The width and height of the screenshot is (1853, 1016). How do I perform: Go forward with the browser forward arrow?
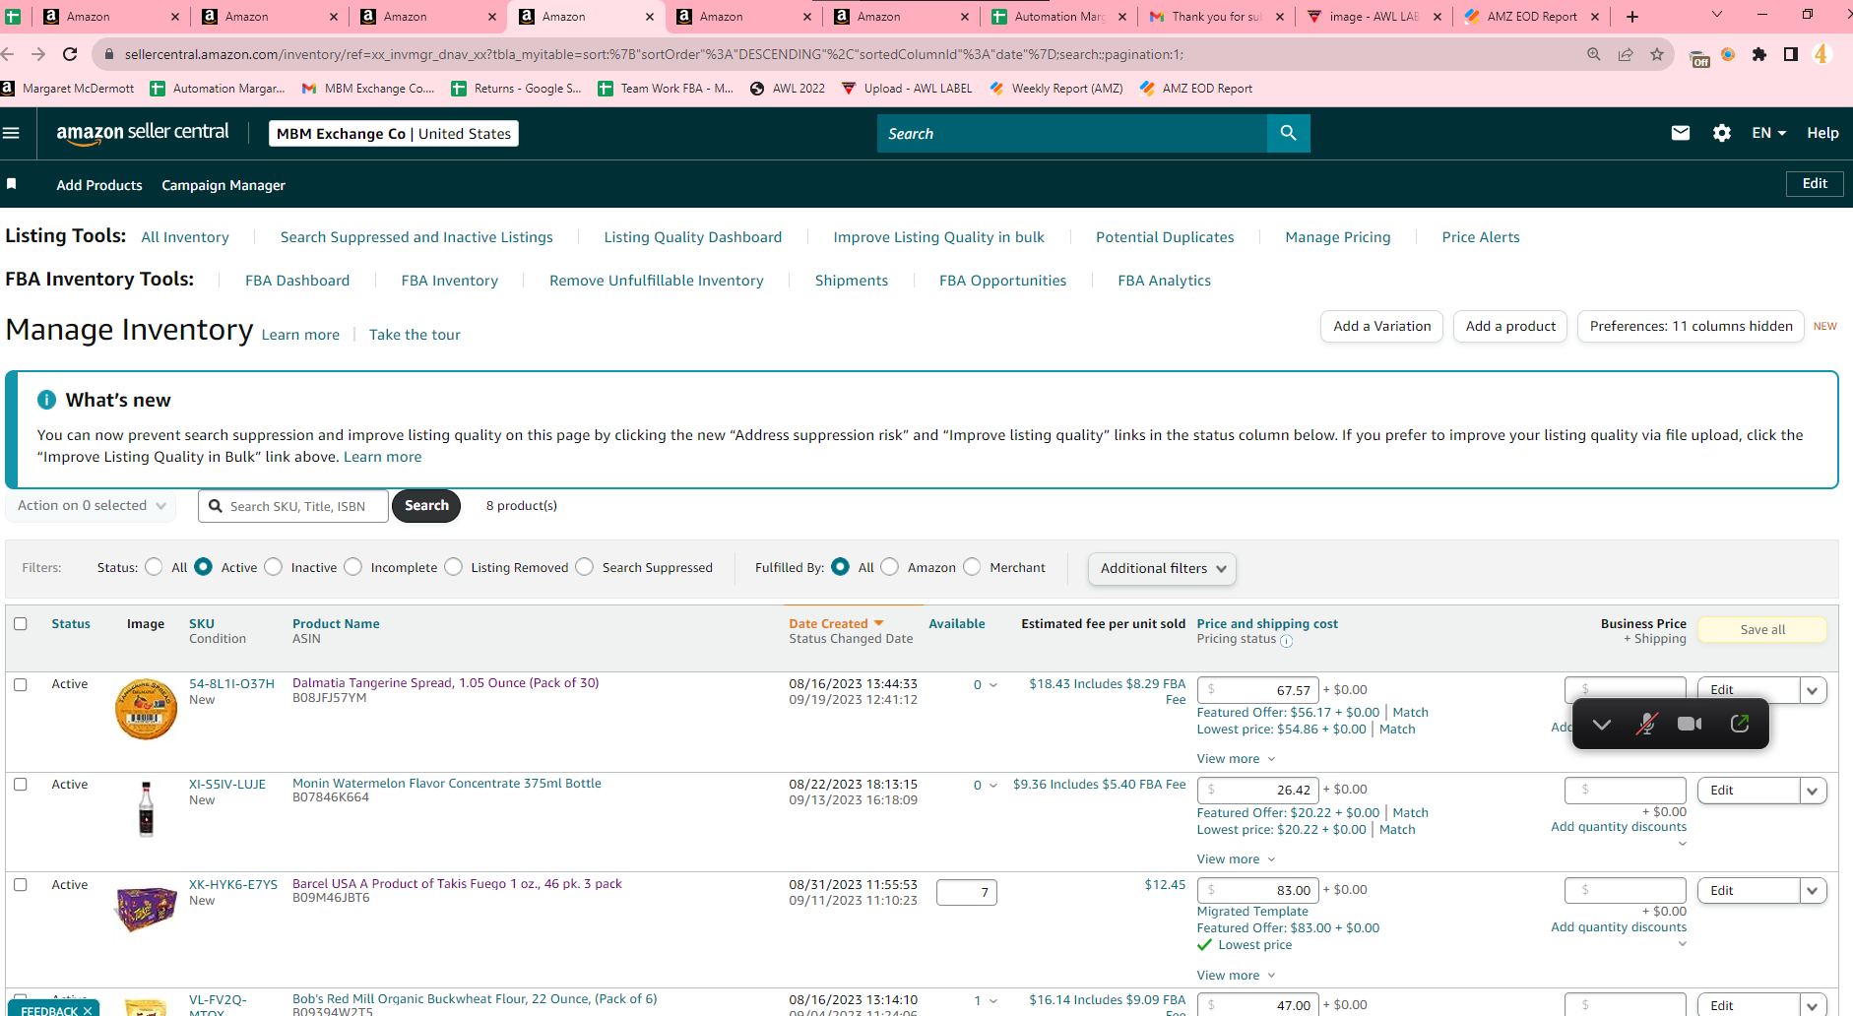point(38,54)
